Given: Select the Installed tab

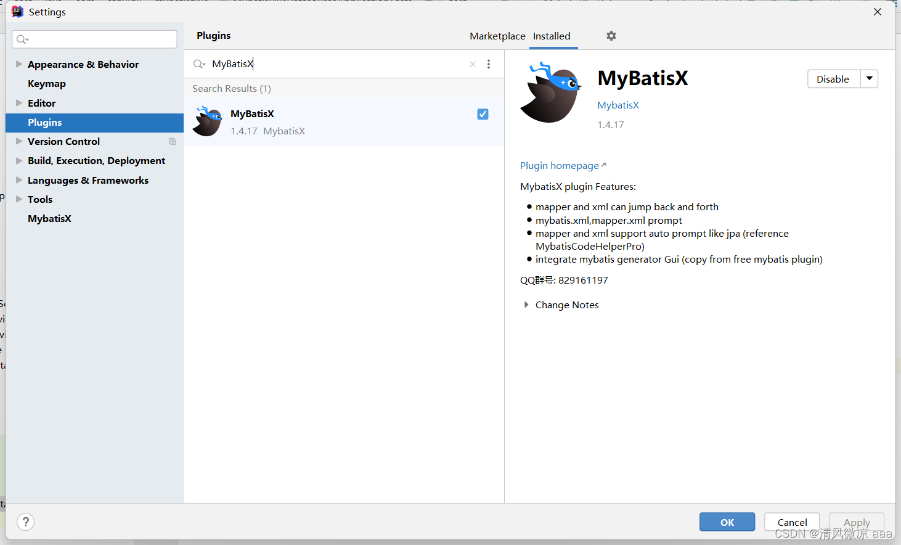Looking at the screenshot, I should (552, 36).
